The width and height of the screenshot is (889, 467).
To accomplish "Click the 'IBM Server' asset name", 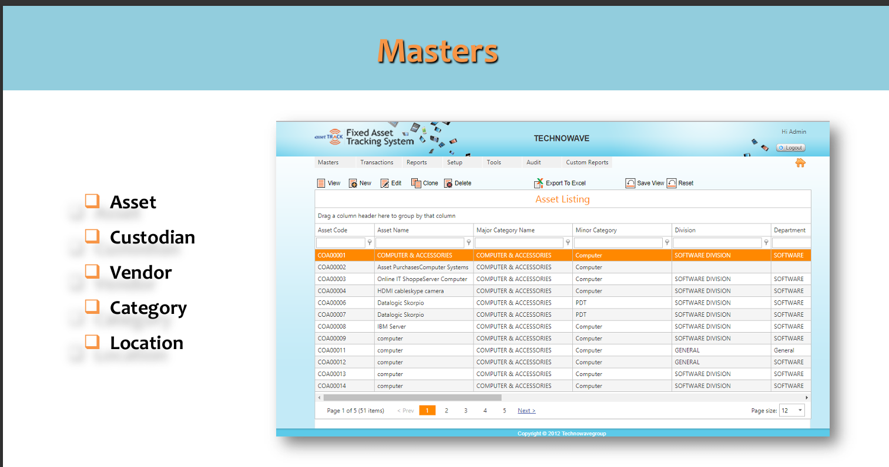I will (391, 326).
